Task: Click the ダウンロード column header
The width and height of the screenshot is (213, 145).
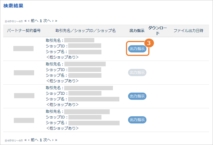Action: (x=158, y=30)
